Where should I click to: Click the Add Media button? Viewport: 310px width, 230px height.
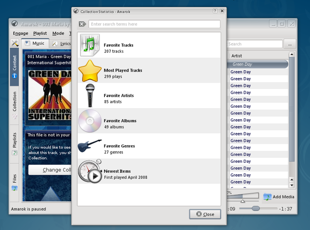coord(278,197)
